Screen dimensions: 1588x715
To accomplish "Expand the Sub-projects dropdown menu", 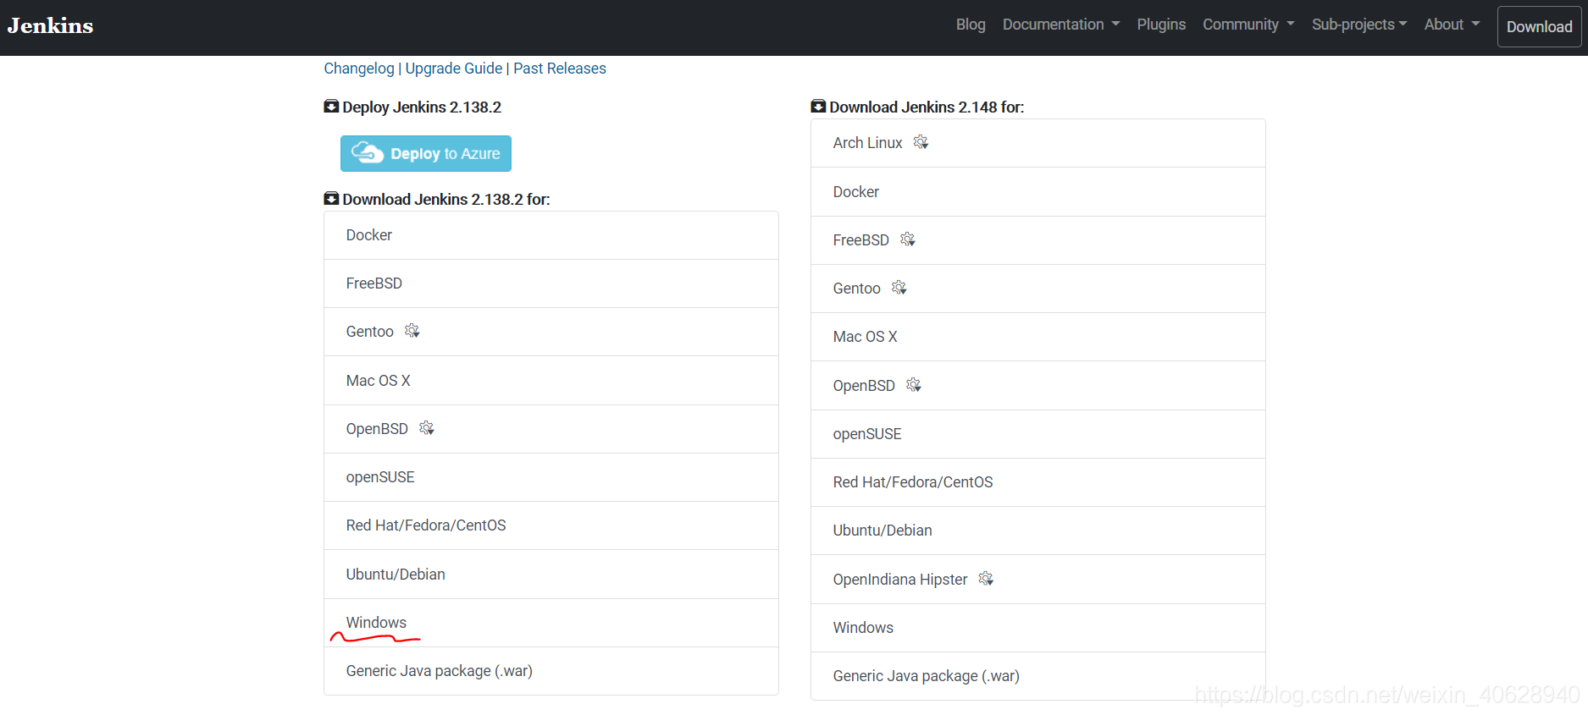I will coord(1359,25).
